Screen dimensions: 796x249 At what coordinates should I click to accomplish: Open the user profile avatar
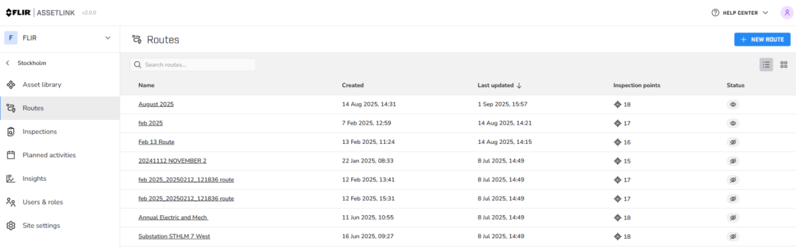787,13
